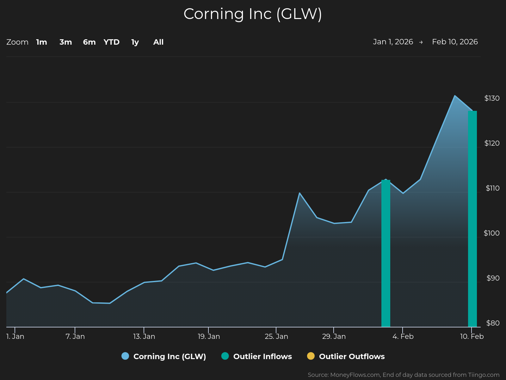Select the YTD zoom range
Viewport: 506px width, 380px height.
click(112, 42)
